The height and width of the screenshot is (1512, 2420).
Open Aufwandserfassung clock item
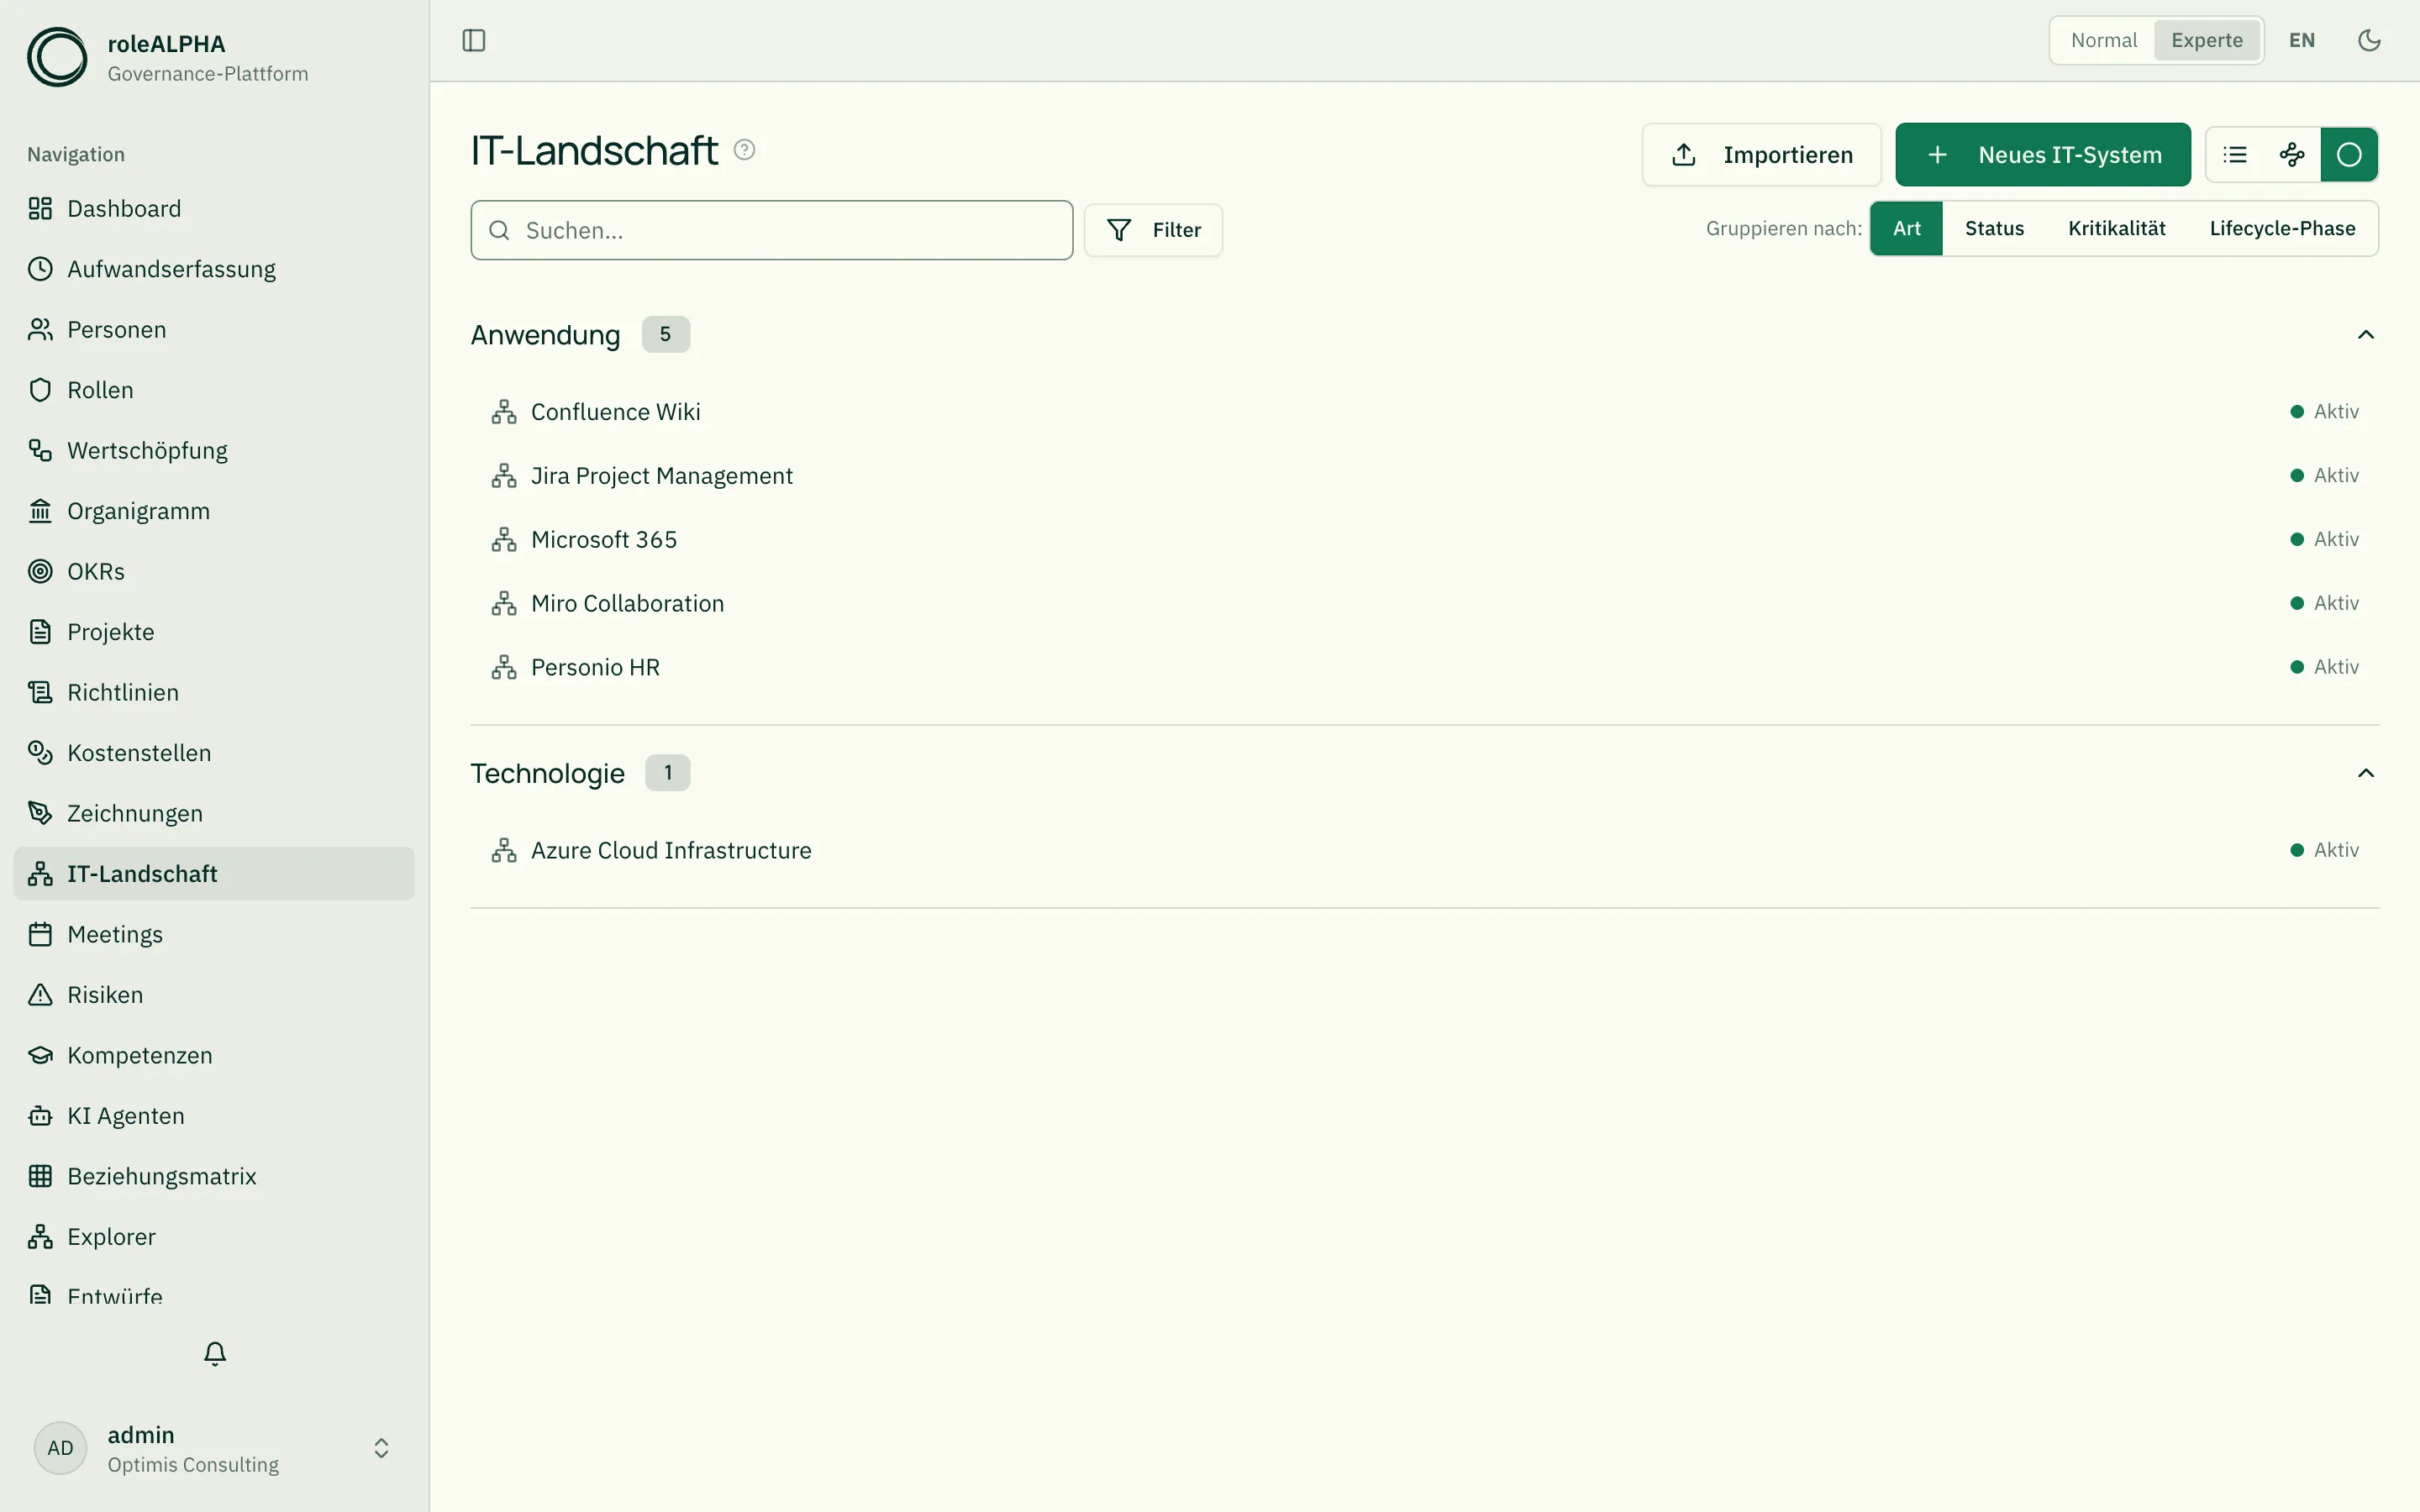(x=214, y=269)
